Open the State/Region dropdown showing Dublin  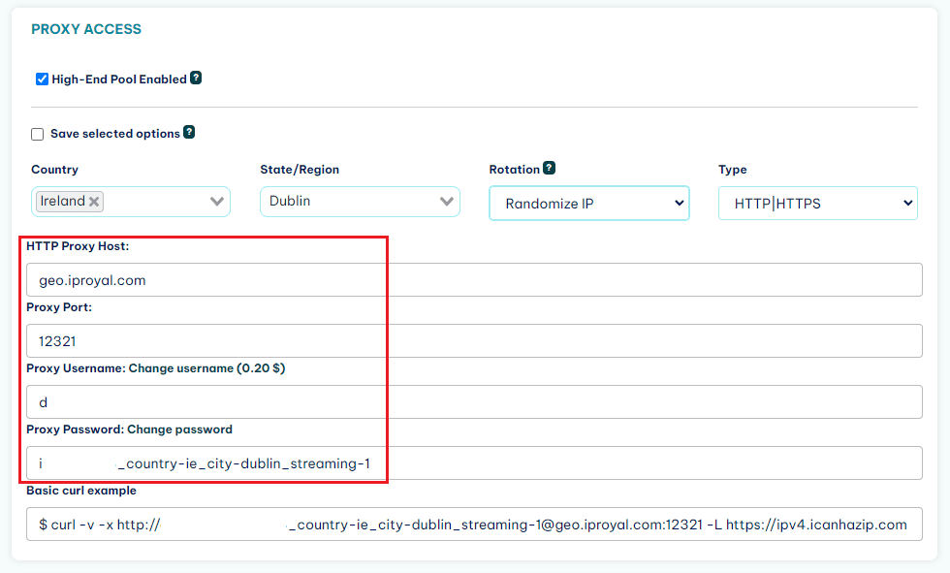tap(360, 202)
